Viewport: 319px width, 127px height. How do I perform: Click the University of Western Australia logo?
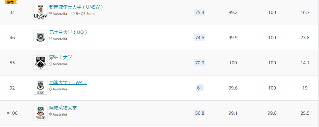click(x=40, y=88)
